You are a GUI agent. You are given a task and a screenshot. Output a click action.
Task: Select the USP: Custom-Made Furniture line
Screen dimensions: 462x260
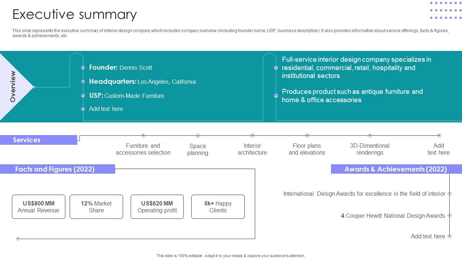click(127, 96)
